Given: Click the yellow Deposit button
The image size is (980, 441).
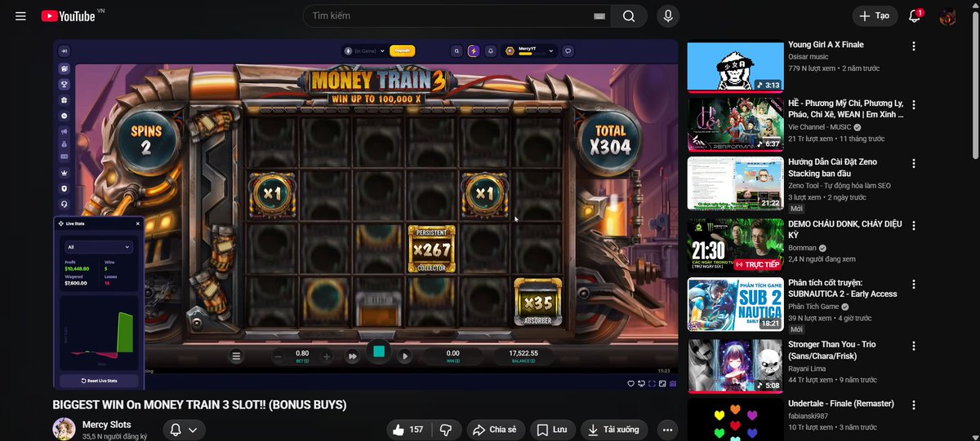Looking at the screenshot, I should pos(402,51).
